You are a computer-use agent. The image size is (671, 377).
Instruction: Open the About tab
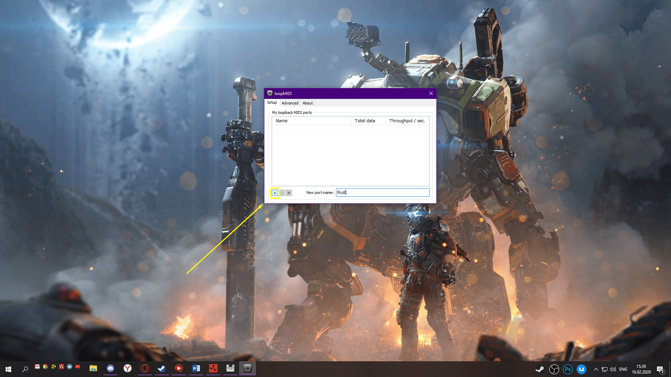coord(308,103)
